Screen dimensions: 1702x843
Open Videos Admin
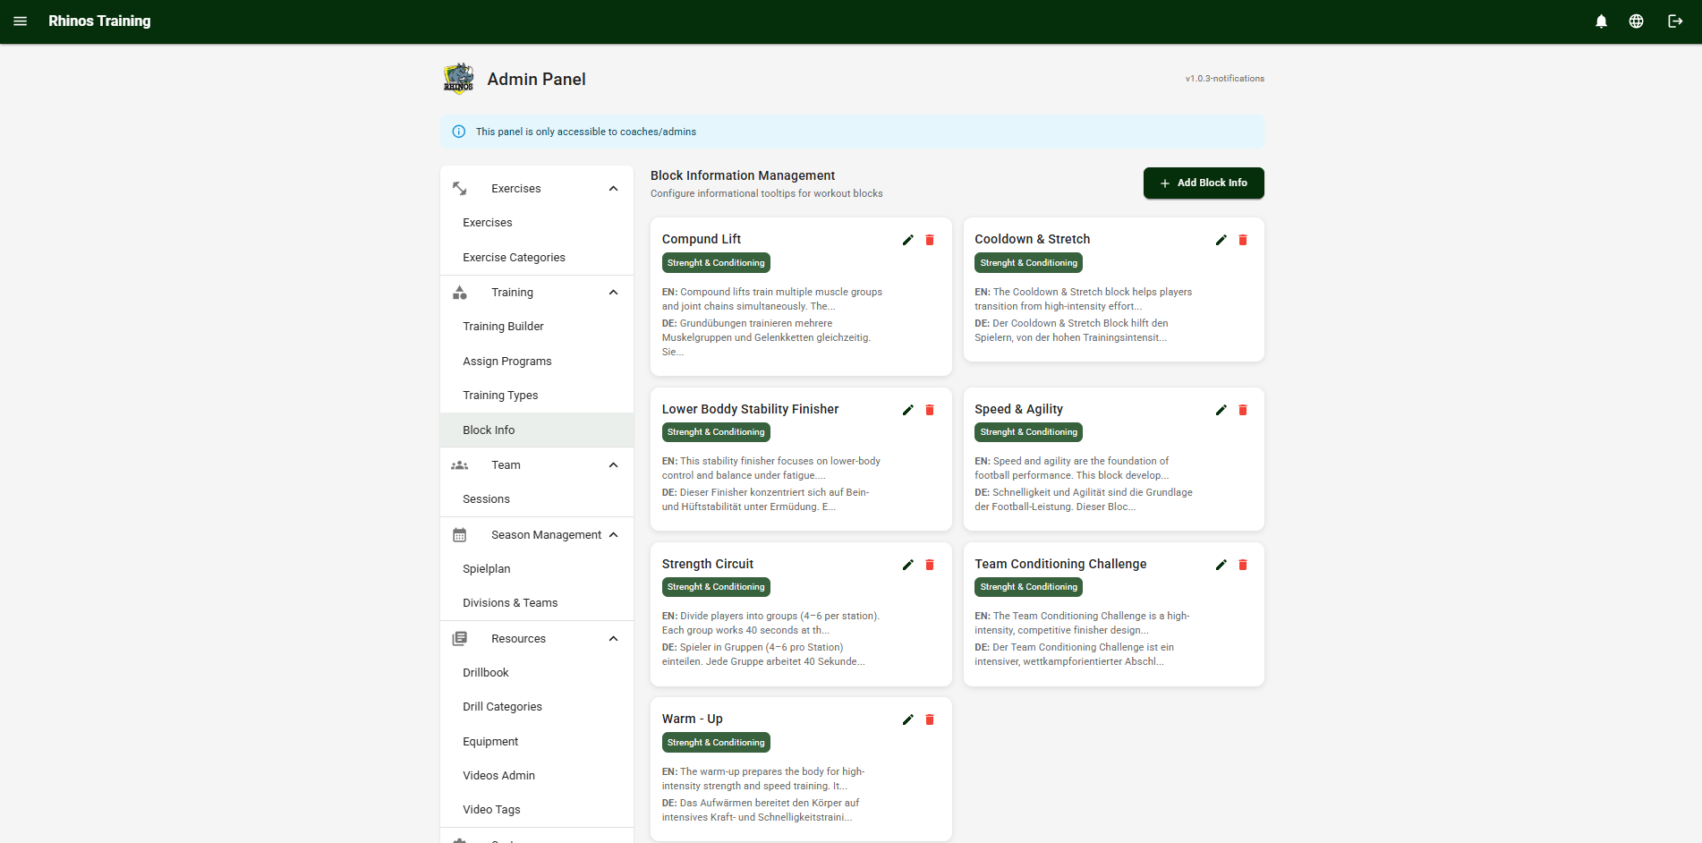pyautogui.click(x=537, y=776)
